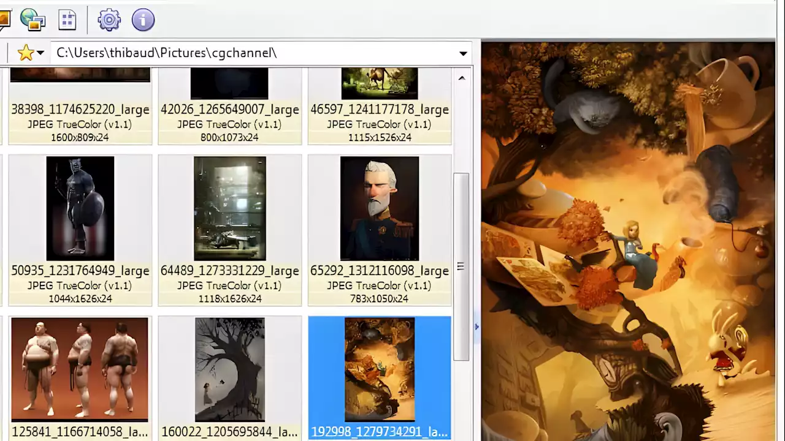Click the thumbnail list scrollbar thumb
The height and width of the screenshot is (441, 785).
pos(461,267)
